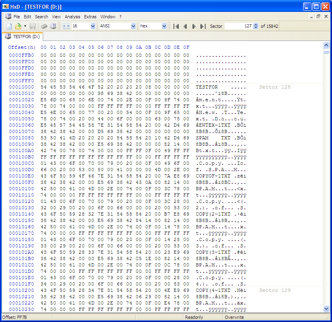Click the åEWTEX~1TXT text in ASCII column
This screenshot has width=332, height=322.
click(213, 125)
